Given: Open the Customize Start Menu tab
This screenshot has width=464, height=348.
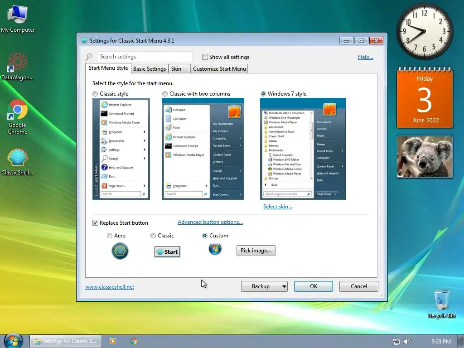Looking at the screenshot, I should (x=219, y=69).
